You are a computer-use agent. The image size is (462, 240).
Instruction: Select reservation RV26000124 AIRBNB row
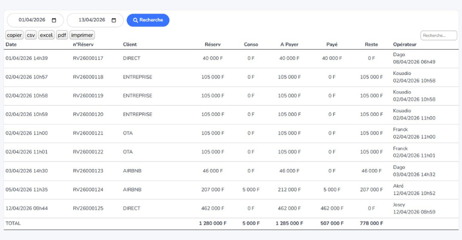(x=88, y=190)
